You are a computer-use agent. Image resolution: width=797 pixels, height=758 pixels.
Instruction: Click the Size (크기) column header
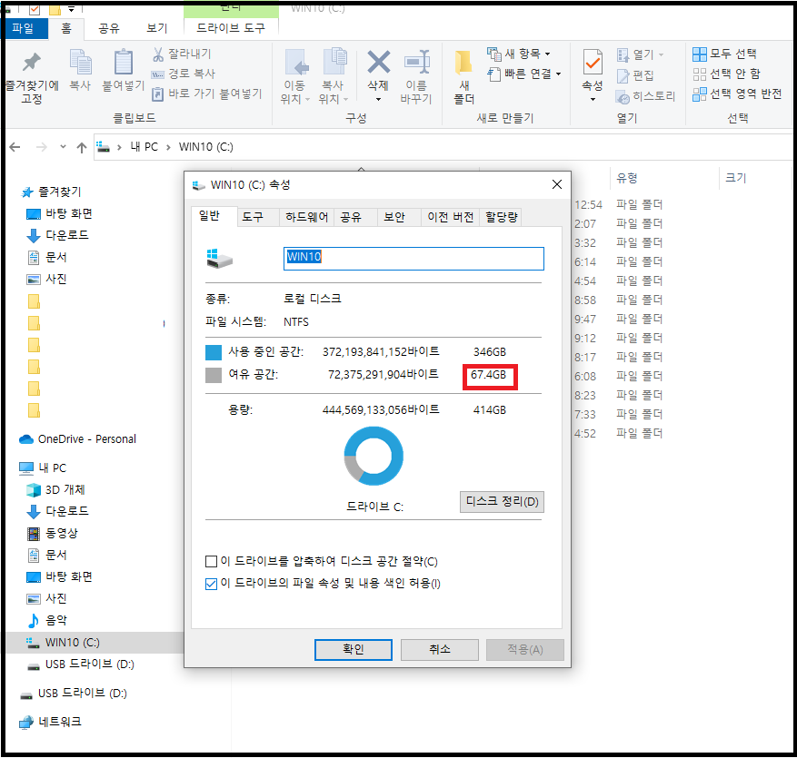[735, 178]
